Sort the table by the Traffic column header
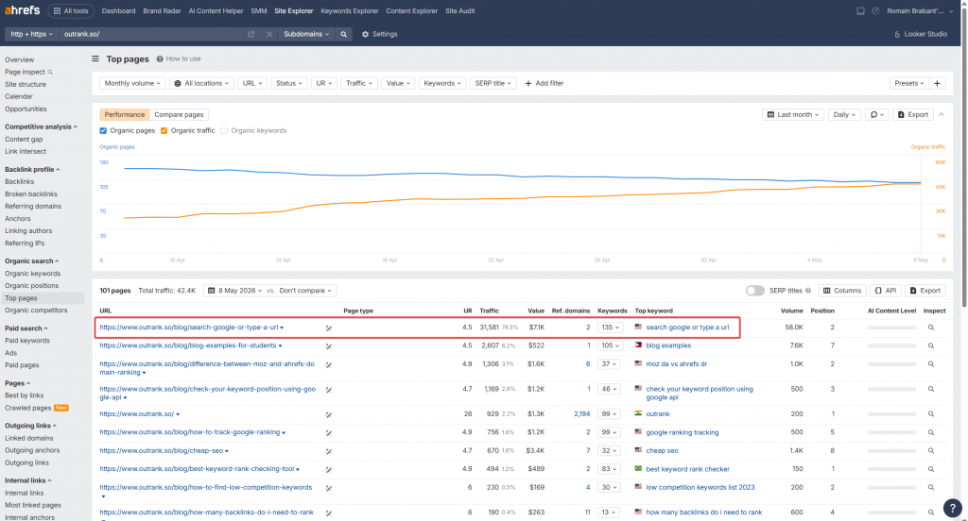This screenshot has height=521, width=968. coord(489,311)
